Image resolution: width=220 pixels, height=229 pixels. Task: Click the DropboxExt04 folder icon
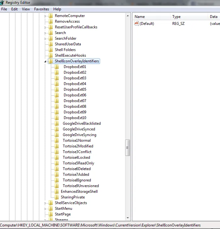pyautogui.click(x=56, y=84)
